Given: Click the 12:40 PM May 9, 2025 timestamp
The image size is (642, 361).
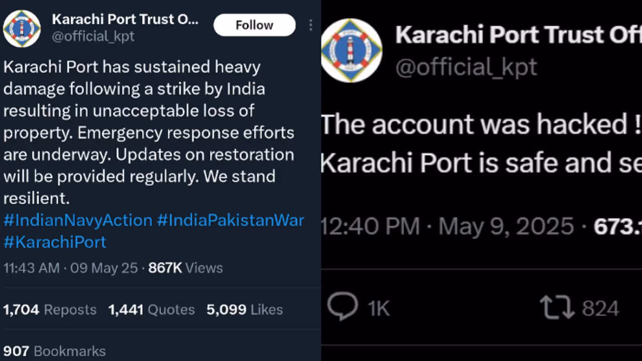Looking at the screenshot, I should [447, 227].
